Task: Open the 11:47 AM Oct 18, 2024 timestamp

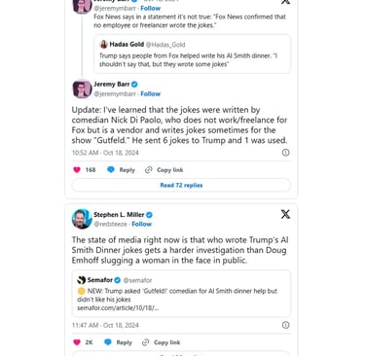Action: 105,325
